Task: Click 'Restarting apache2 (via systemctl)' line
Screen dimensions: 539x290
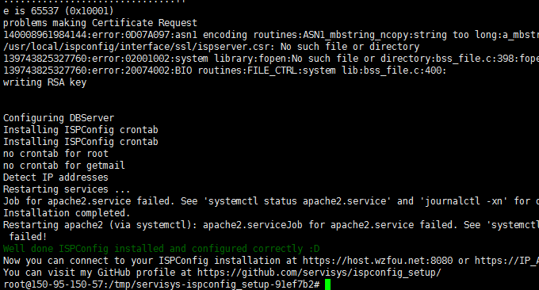Action: (271, 225)
